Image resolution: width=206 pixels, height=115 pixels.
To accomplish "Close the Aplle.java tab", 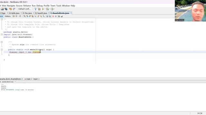I will pyautogui.click(x=21, y=13).
